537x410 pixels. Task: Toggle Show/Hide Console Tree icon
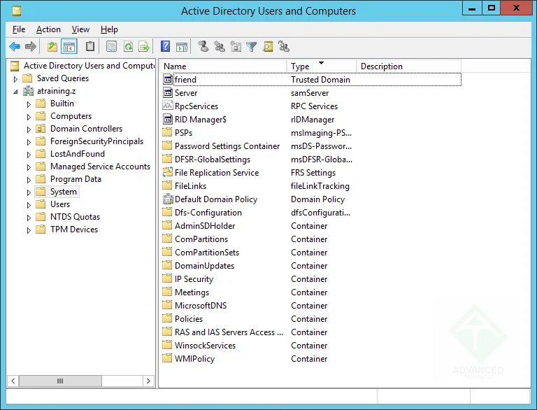(69, 46)
